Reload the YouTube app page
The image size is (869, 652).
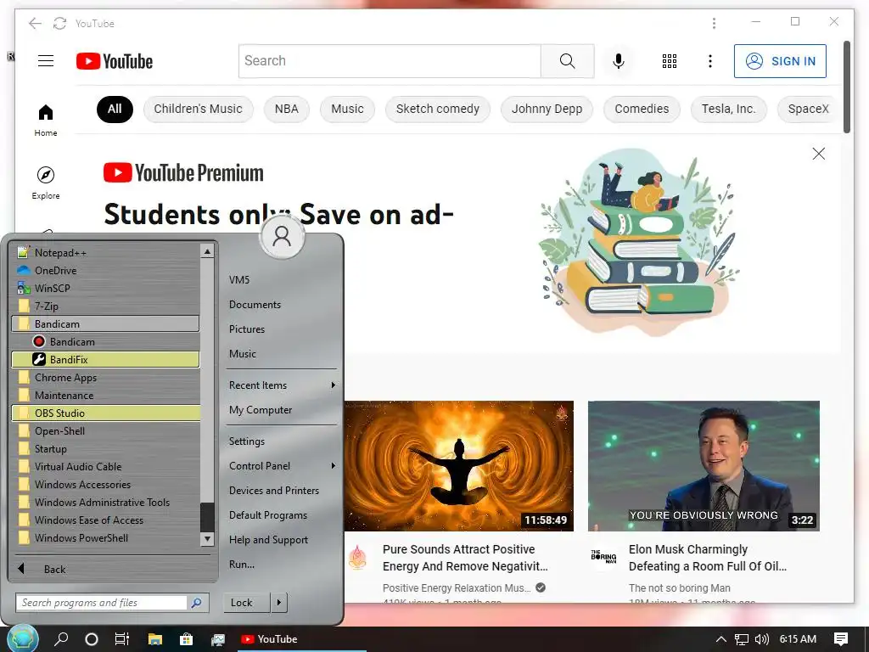coord(59,23)
